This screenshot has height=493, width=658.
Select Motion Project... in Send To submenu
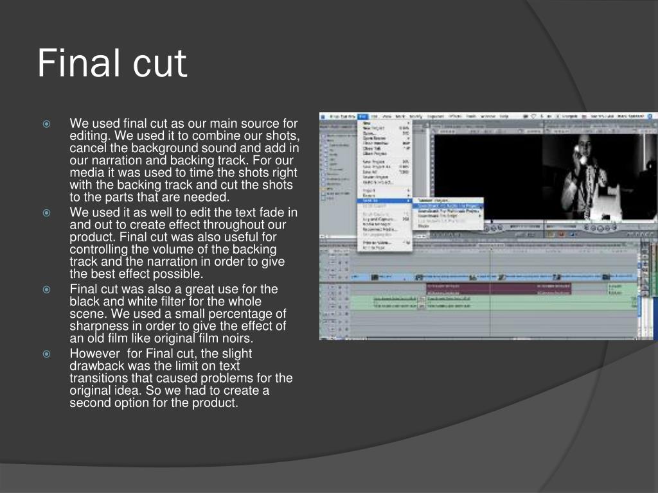[x=448, y=201]
